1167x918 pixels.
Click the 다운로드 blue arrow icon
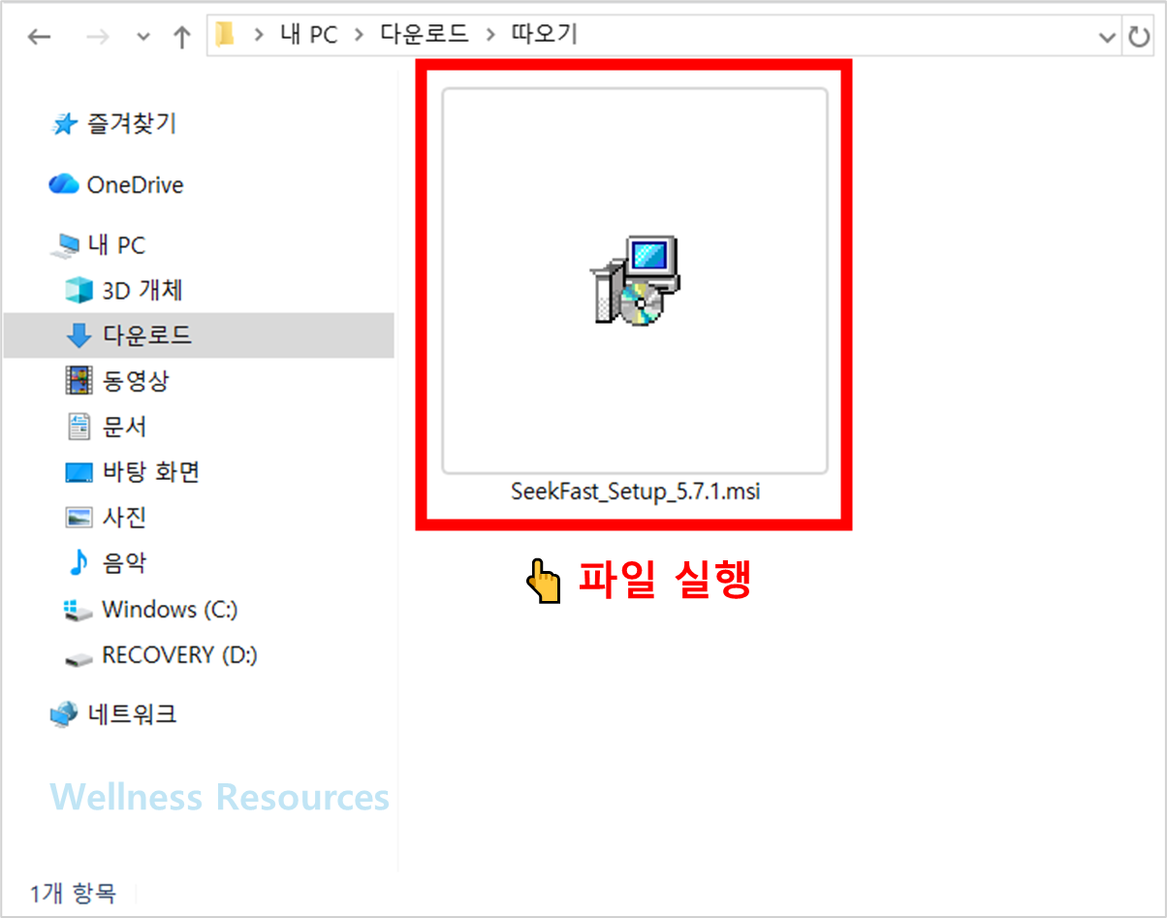click(78, 335)
